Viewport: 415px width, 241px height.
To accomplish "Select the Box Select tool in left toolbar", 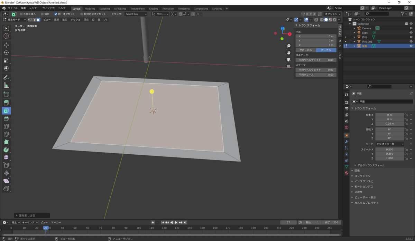I will coord(6,28).
